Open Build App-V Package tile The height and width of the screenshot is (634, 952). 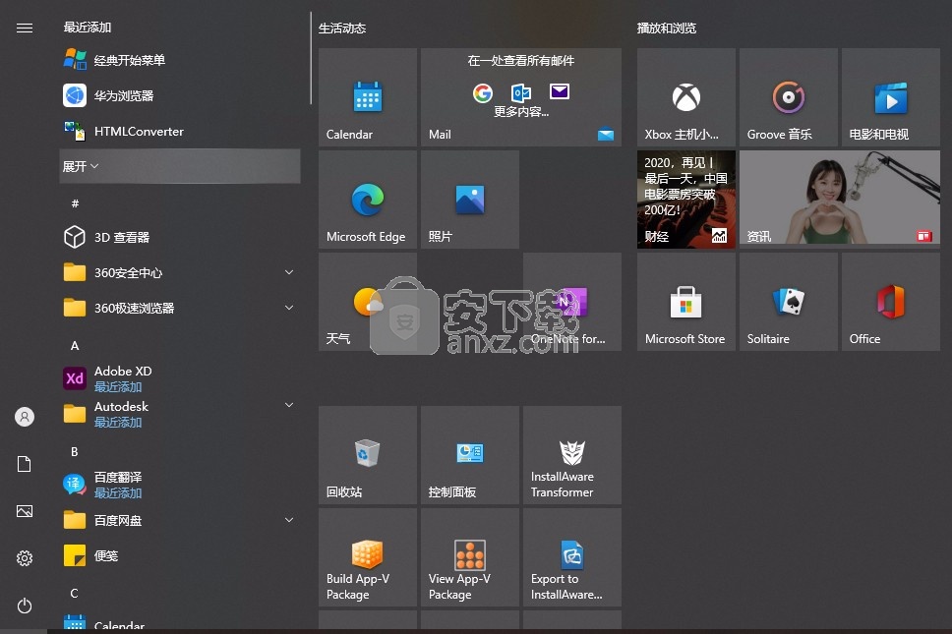[x=368, y=557]
